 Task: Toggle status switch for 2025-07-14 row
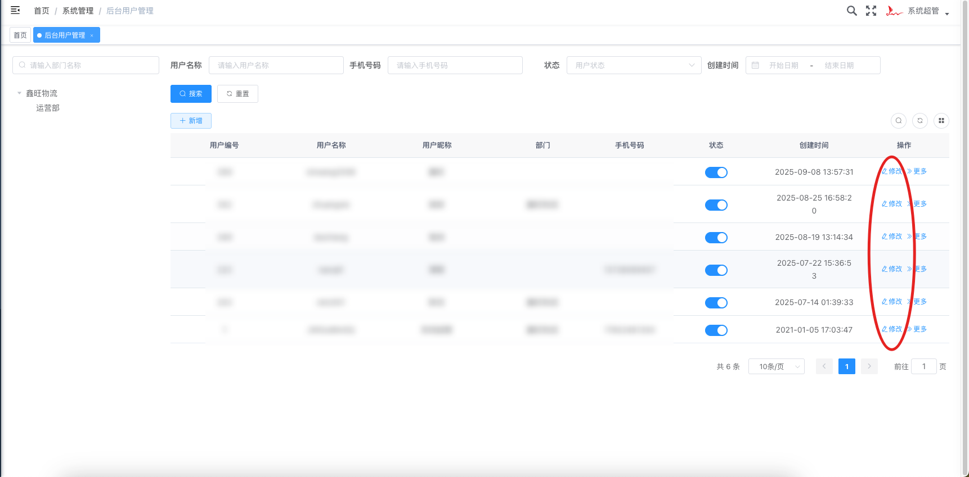point(716,303)
